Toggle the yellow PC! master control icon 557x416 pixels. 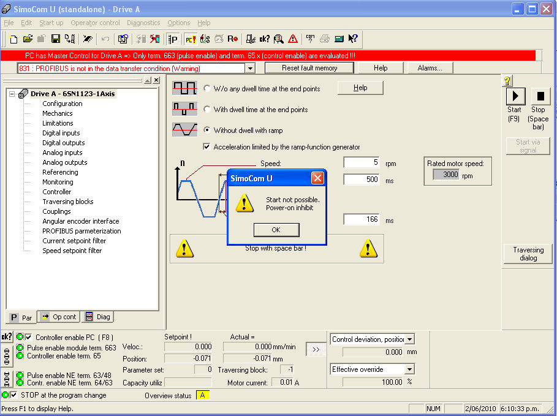coord(191,39)
